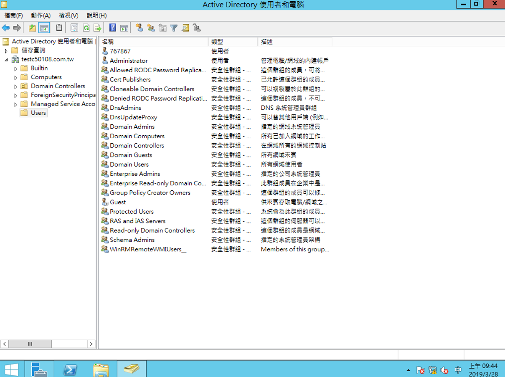Refresh the list with green arrow icon
This screenshot has height=377, width=505.
coord(86,28)
